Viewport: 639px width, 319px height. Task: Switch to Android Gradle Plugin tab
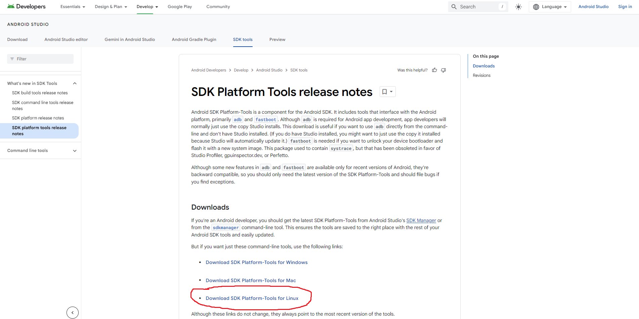click(x=194, y=40)
